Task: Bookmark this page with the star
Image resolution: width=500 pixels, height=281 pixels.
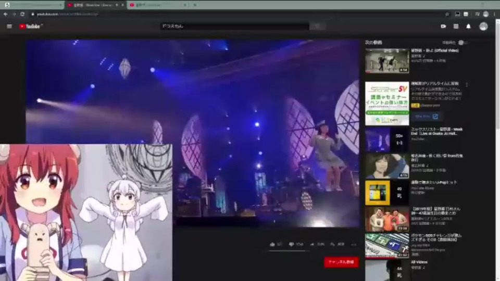Action: tap(447, 14)
